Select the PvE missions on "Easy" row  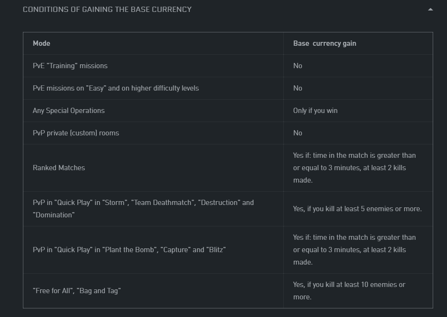(228, 88)
